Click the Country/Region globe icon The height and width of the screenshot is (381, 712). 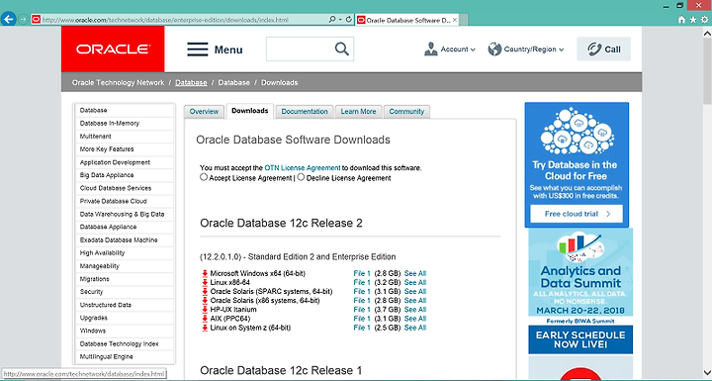click(x=494, y=49)
